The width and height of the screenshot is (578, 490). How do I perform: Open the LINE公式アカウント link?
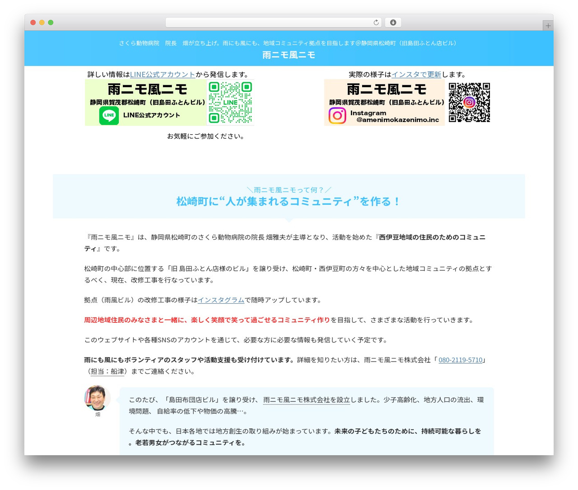click(163, 75)
